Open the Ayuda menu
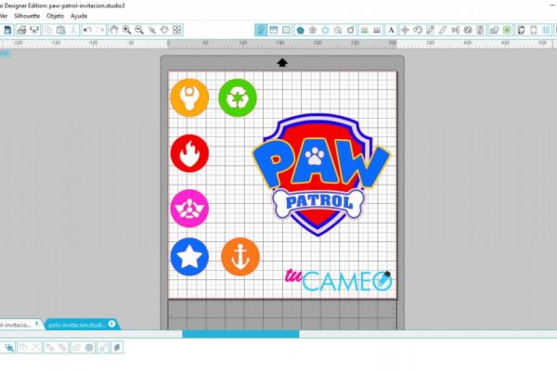Image resolution: width=557 pixels, height=371 pixels. point(79,16)
